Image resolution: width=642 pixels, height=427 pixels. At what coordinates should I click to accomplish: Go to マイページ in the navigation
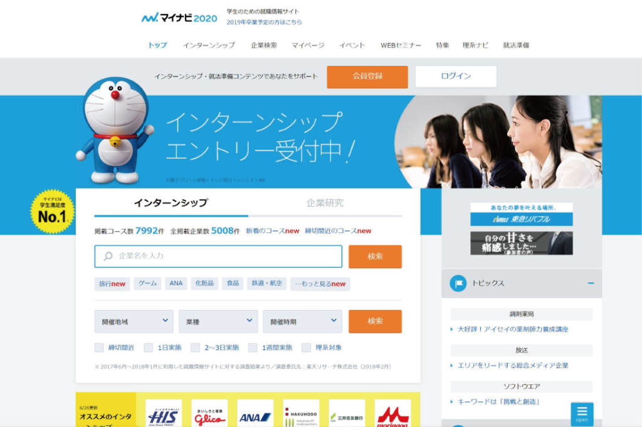pyautogui.click(x=308, y=45)
